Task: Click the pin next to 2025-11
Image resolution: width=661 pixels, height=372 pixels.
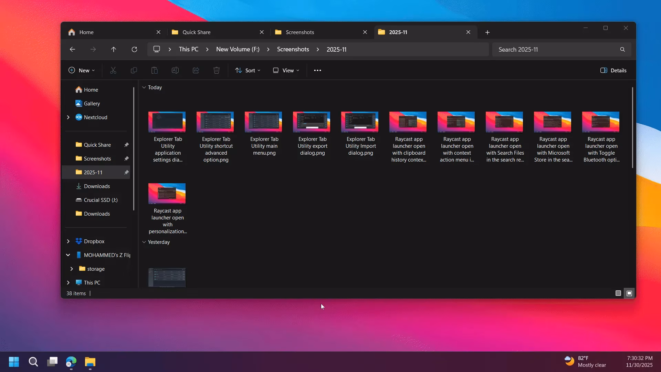Action: click(126, 172)
